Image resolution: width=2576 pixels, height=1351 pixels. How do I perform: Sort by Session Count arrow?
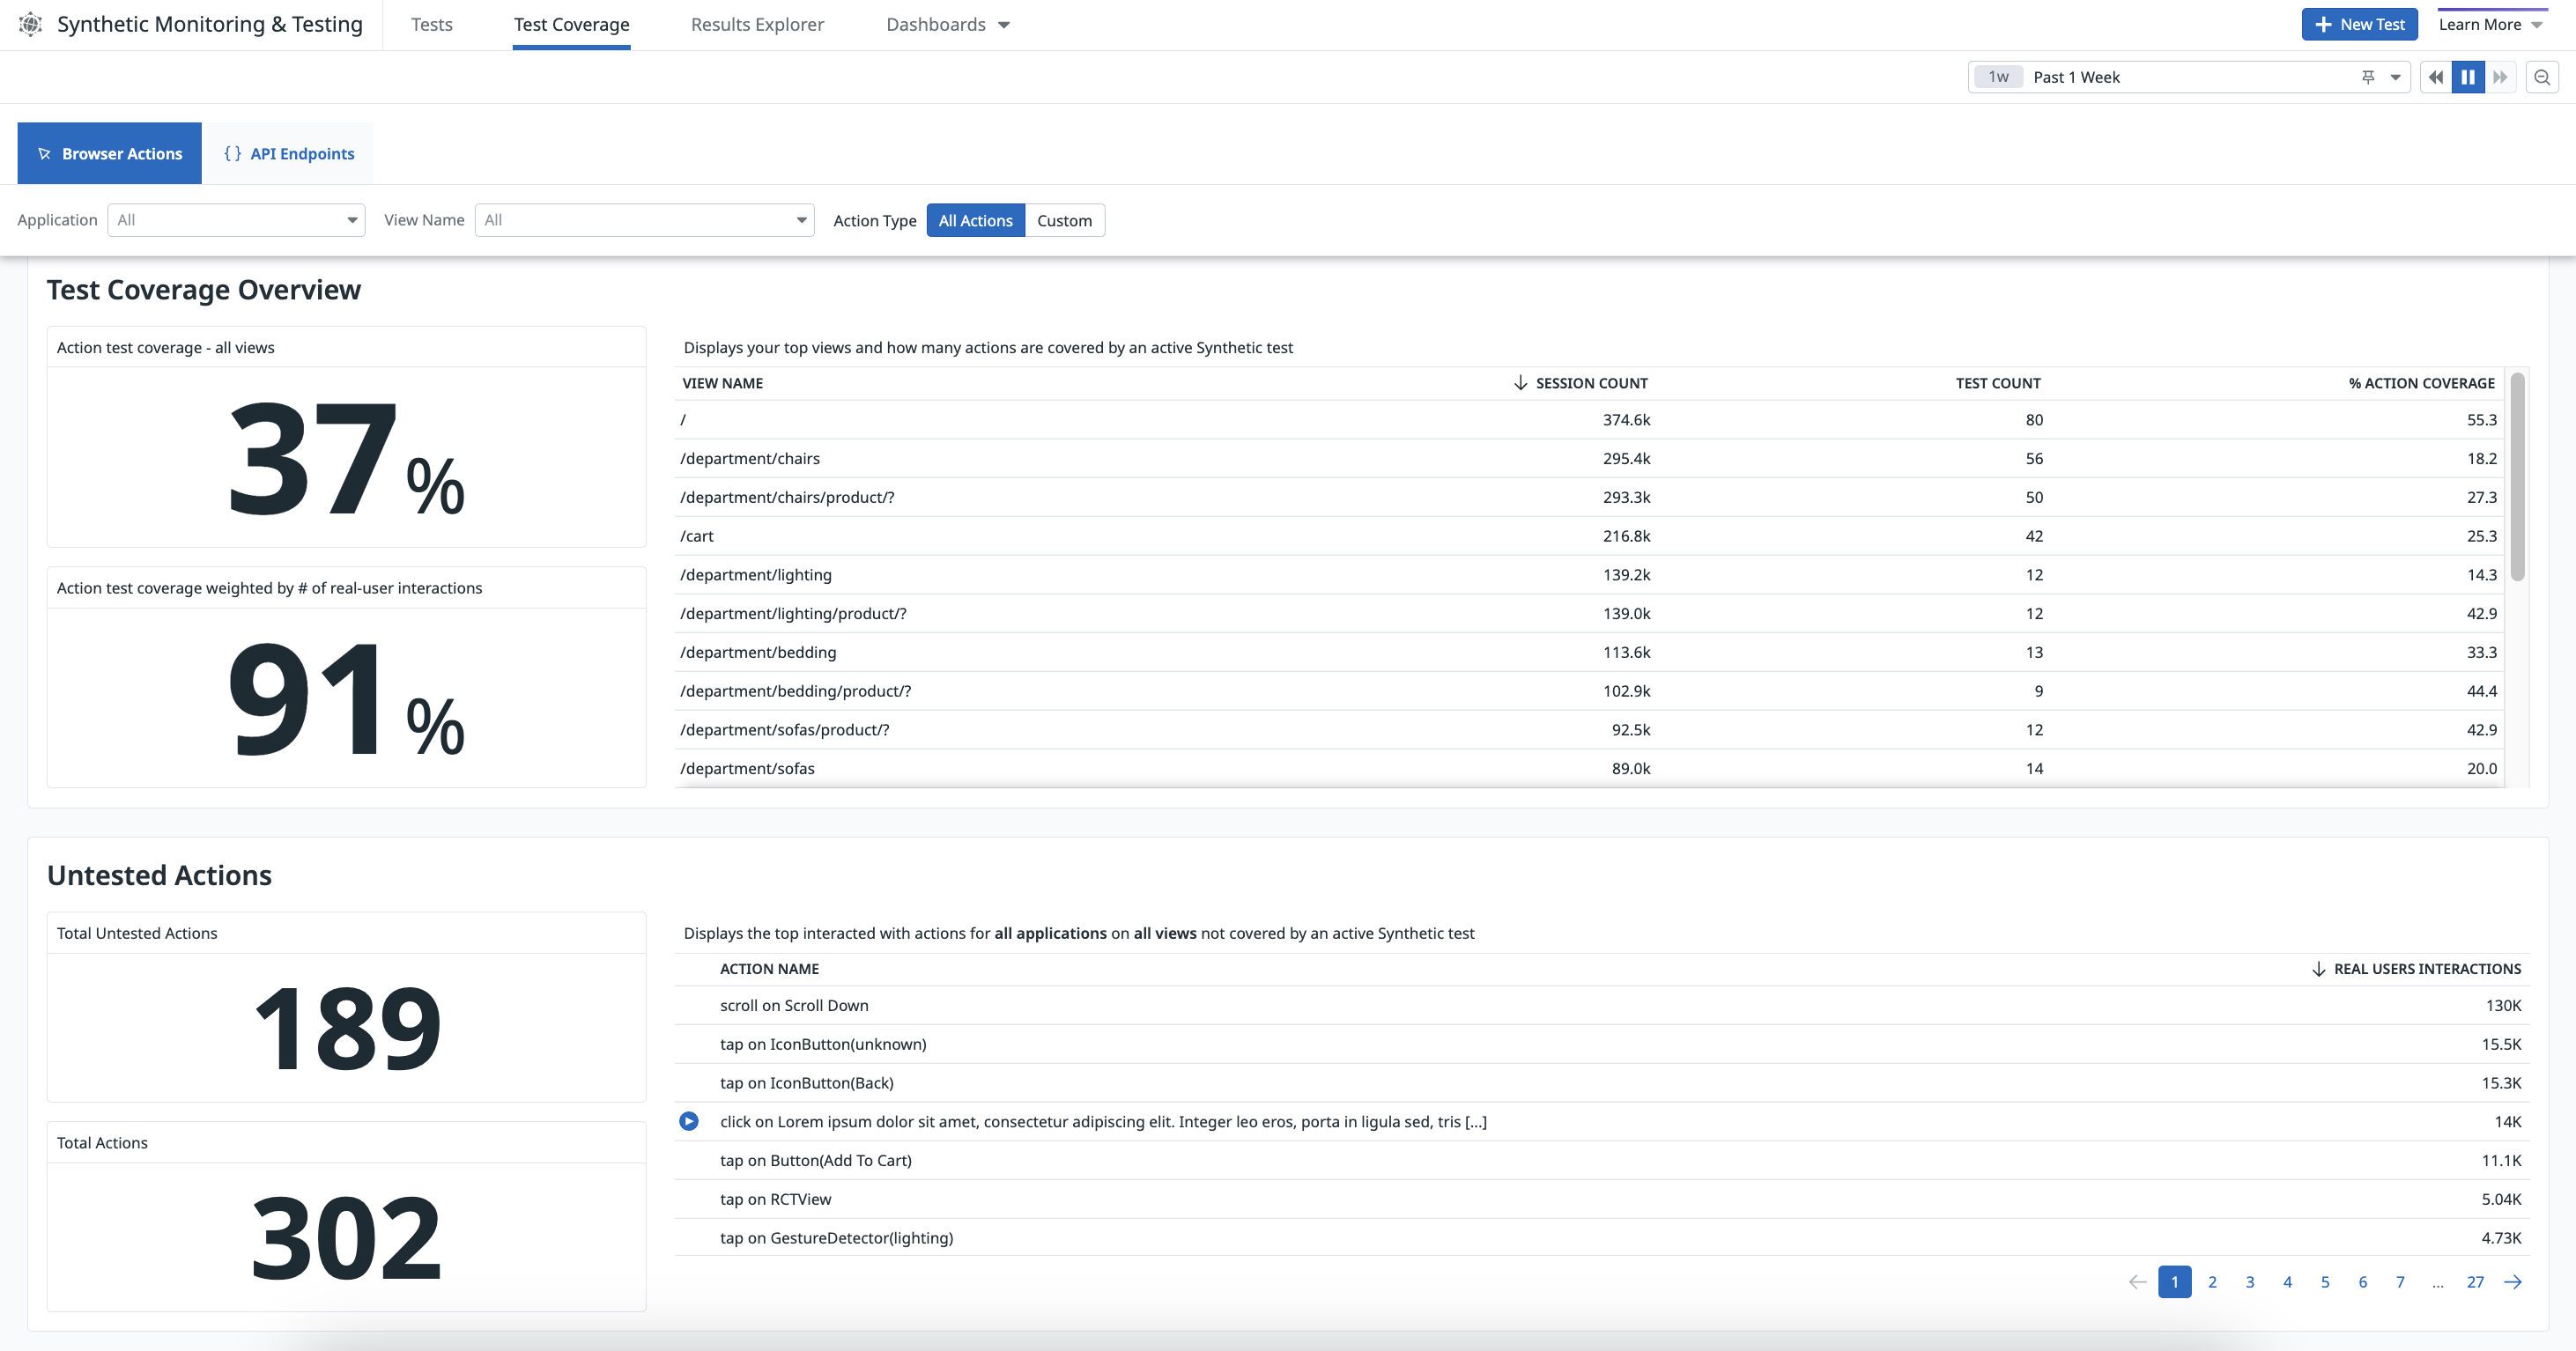pyautogui.click(x=1520, y=383)
